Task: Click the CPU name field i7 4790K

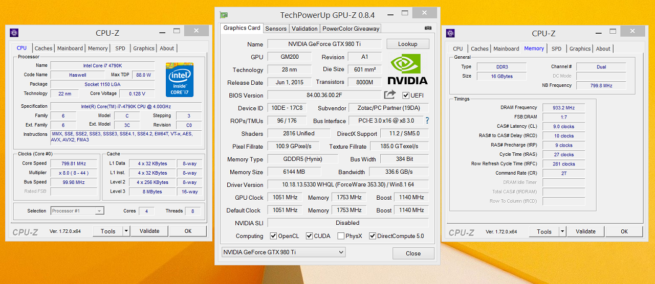Action: tap(105, 65)
